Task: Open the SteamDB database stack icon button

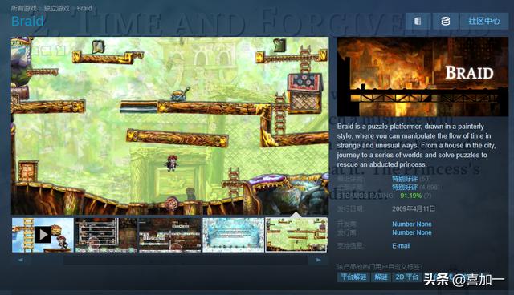Action: [445, 22]
